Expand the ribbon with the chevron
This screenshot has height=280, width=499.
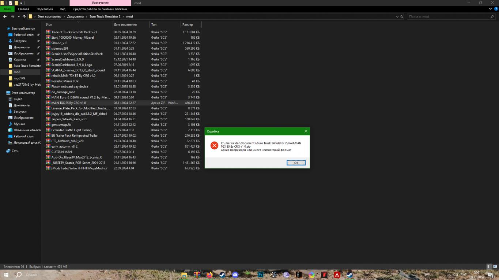(x=491, y=9)
